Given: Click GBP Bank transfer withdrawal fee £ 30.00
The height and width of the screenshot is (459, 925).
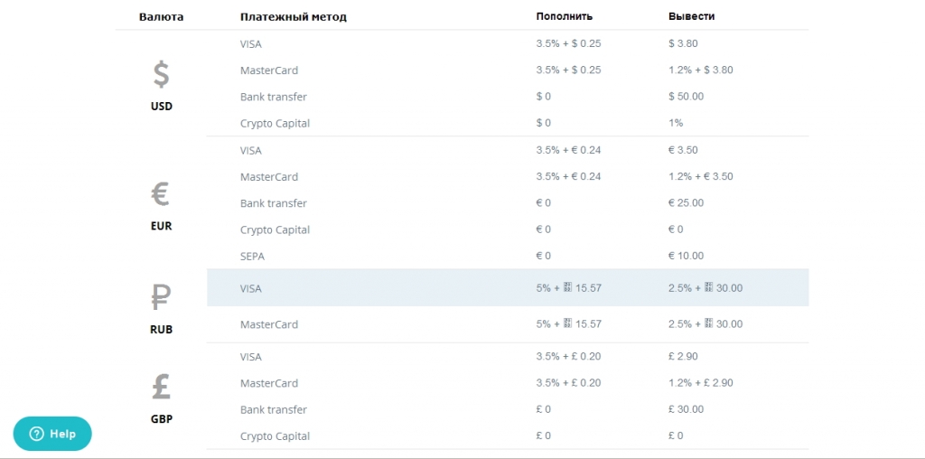Looking at the screenshot, I should [687, 409].
